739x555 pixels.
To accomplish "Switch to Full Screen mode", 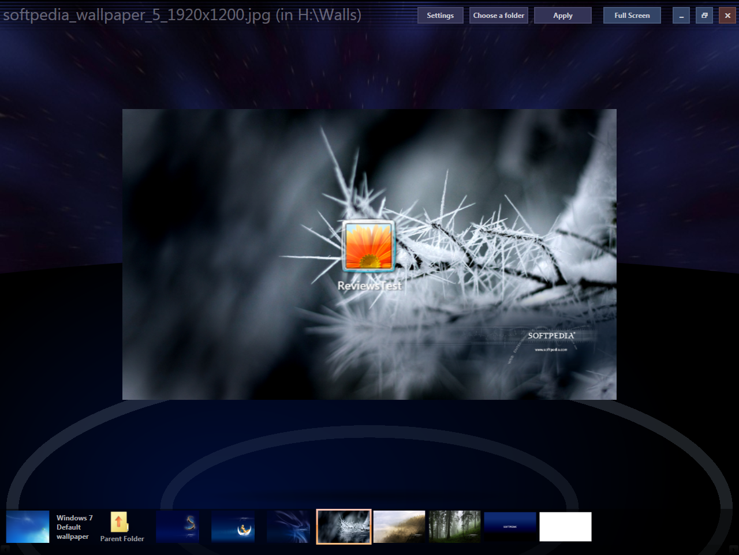I will pyautogui.click(x=632, y=16).
